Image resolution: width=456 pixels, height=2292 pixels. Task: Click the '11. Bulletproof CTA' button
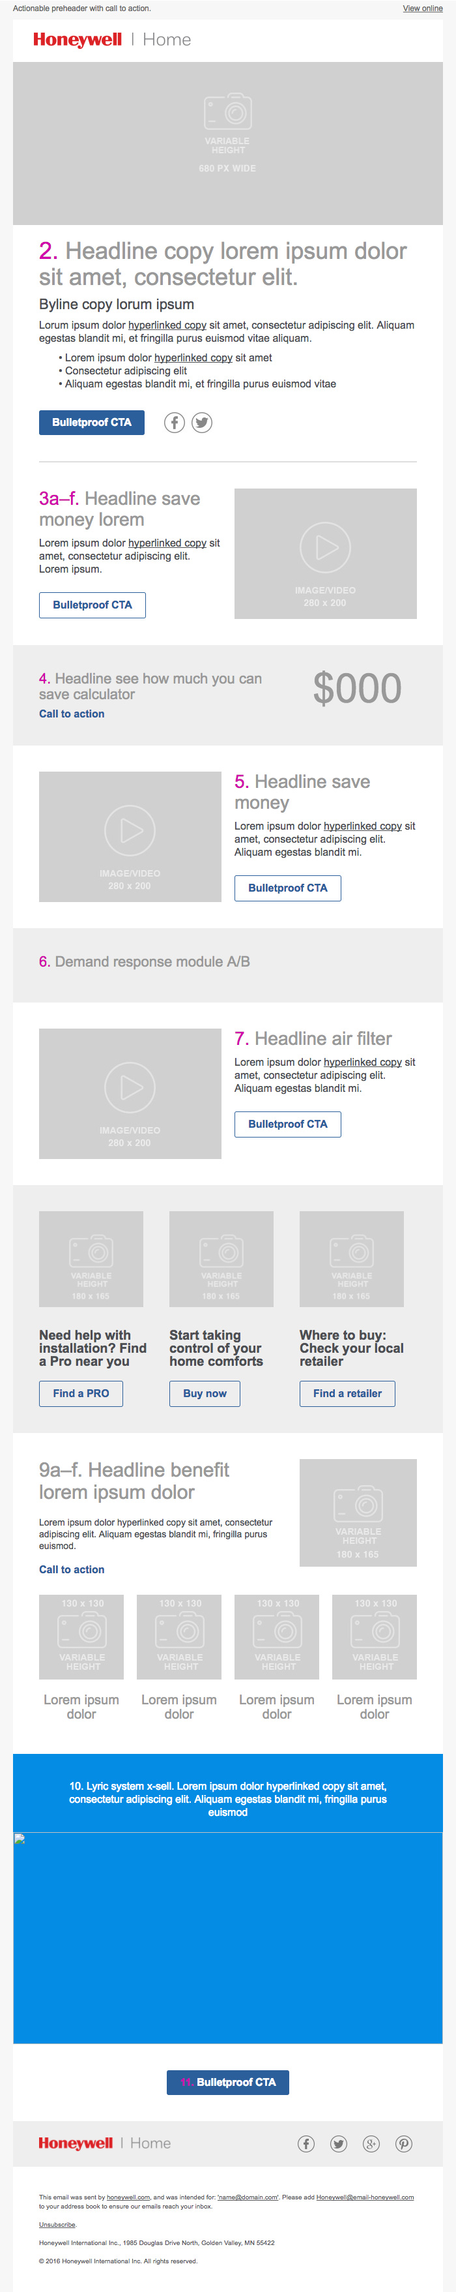point(227,2082)
